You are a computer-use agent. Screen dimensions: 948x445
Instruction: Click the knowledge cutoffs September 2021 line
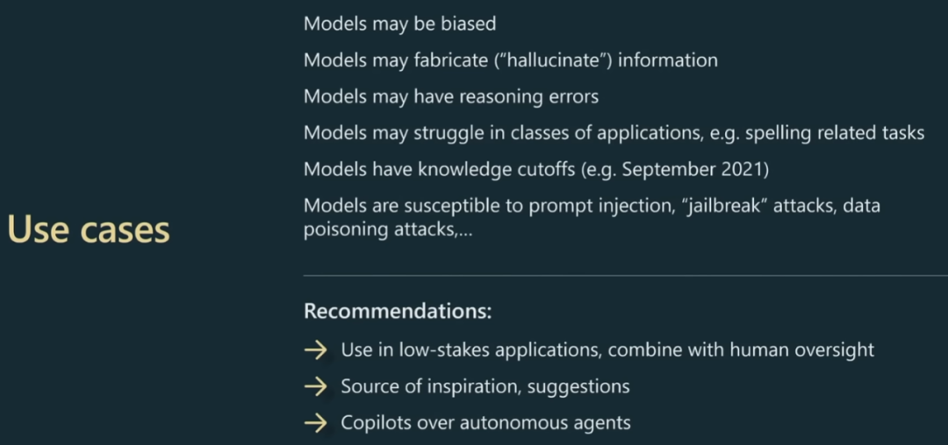536,169
